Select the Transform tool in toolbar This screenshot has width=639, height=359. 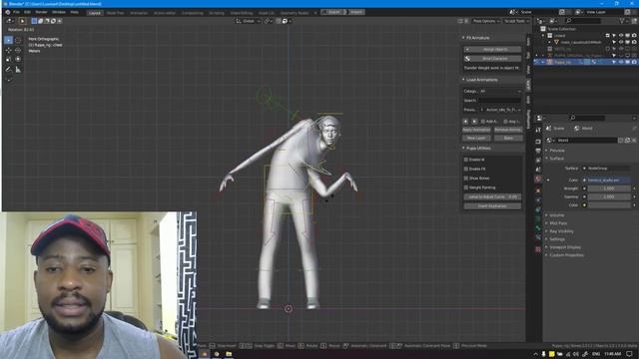pos(18,60)
